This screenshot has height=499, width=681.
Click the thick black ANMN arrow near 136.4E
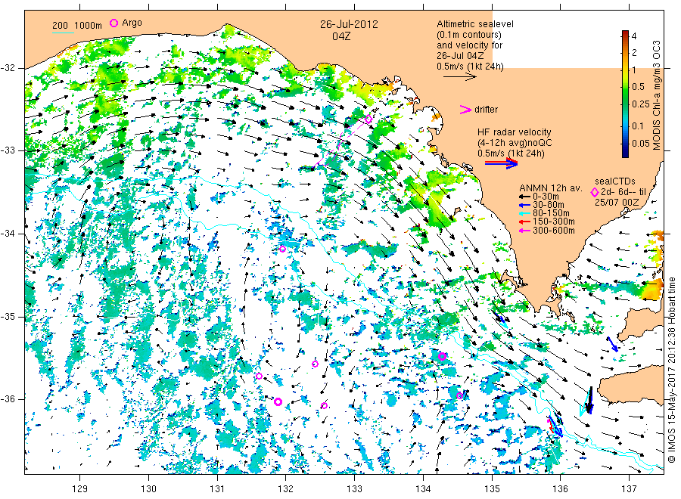(x=589, y=400)
